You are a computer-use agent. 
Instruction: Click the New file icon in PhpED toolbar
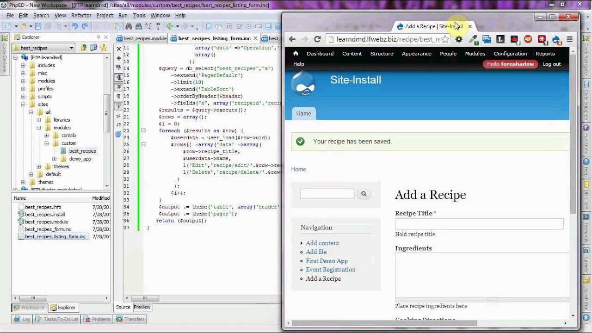click(x=9, y=26)
